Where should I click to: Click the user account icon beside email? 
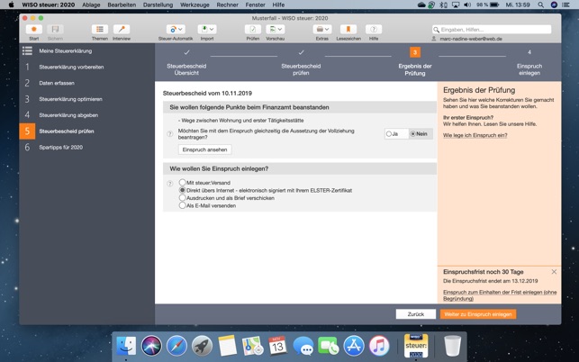(434, 39)
